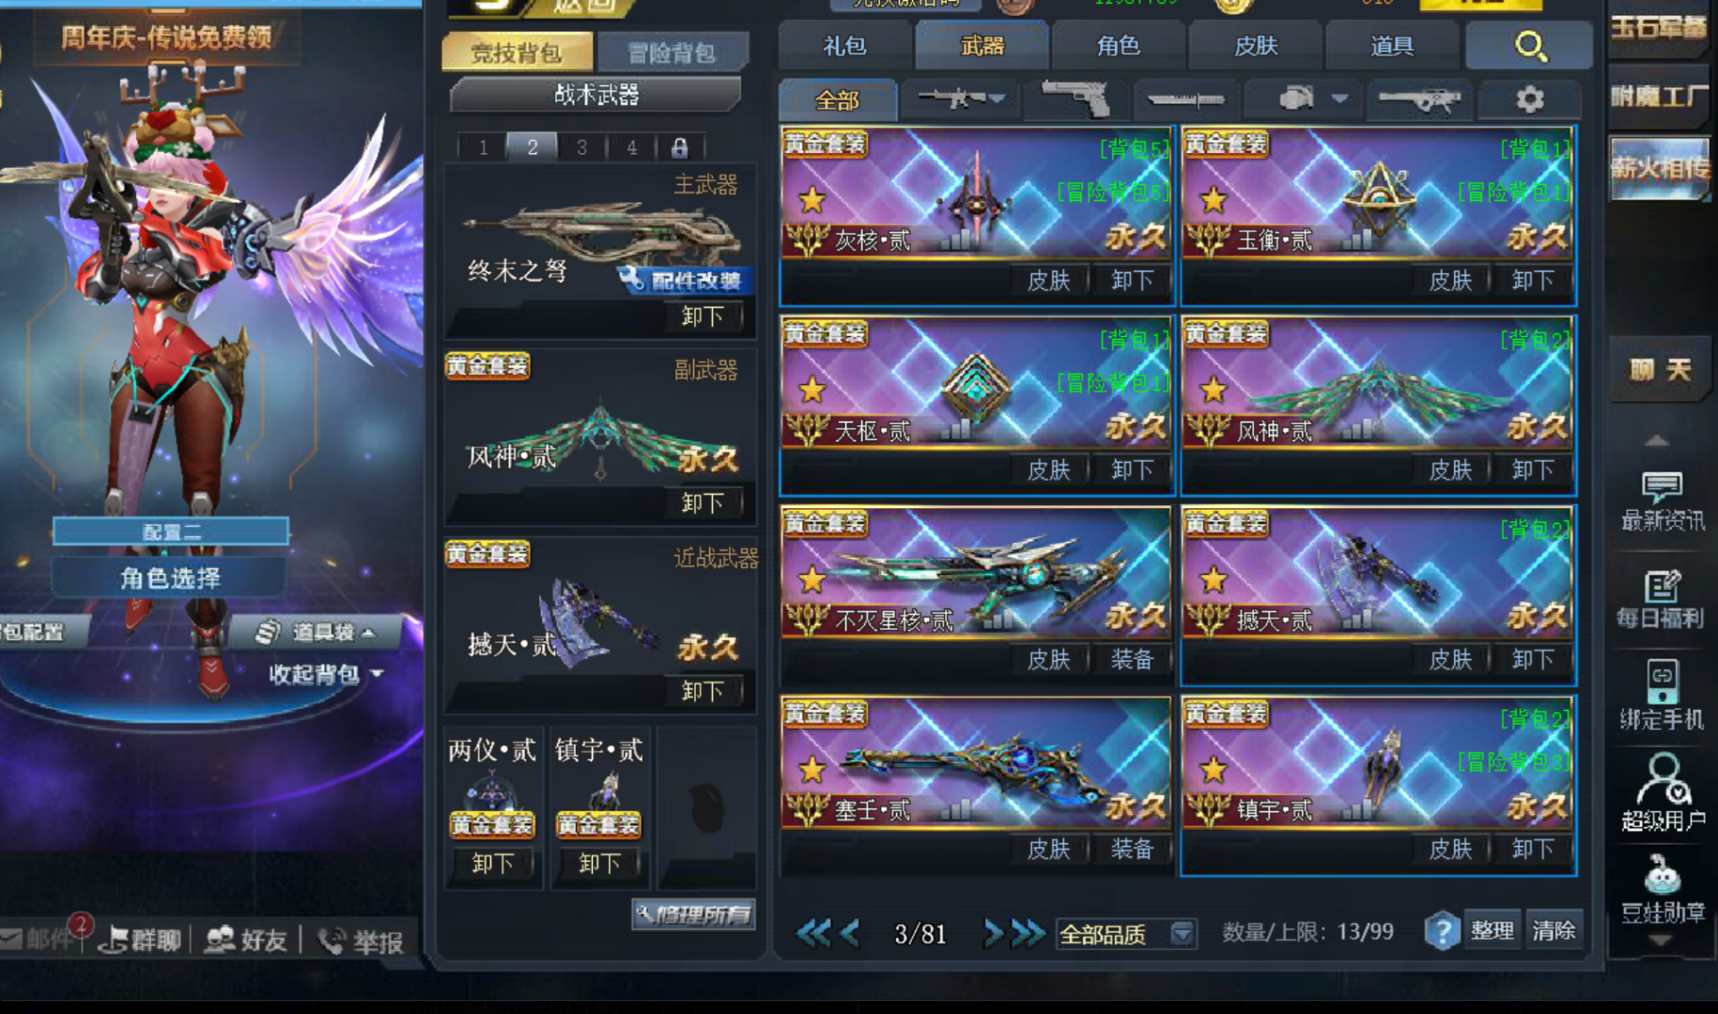Viewport: 1718px width, 1014px height.
Task: Collapse backpack with 收起背包 arrow
Action: [377, 673]
